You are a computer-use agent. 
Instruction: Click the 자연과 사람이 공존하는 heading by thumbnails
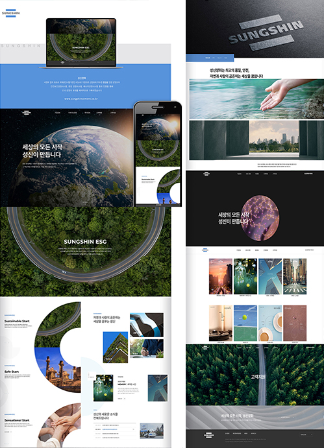[106, 319]
